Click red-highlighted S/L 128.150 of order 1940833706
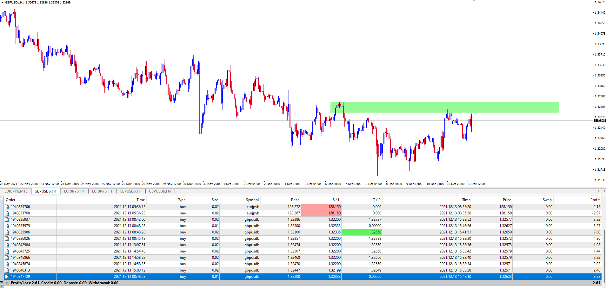This screenshot has height=288, width=606. click(x=321, y=207)
